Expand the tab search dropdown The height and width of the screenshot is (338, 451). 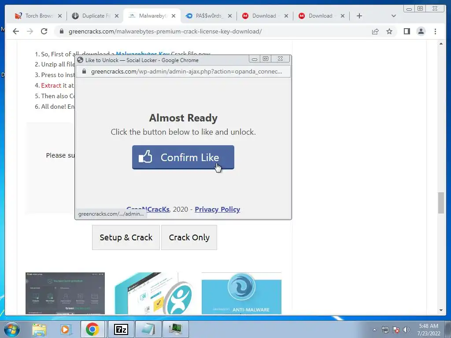click(394, 16)
